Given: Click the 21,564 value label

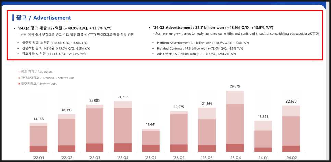Looking at the screenshot, I should coord(207,104).
